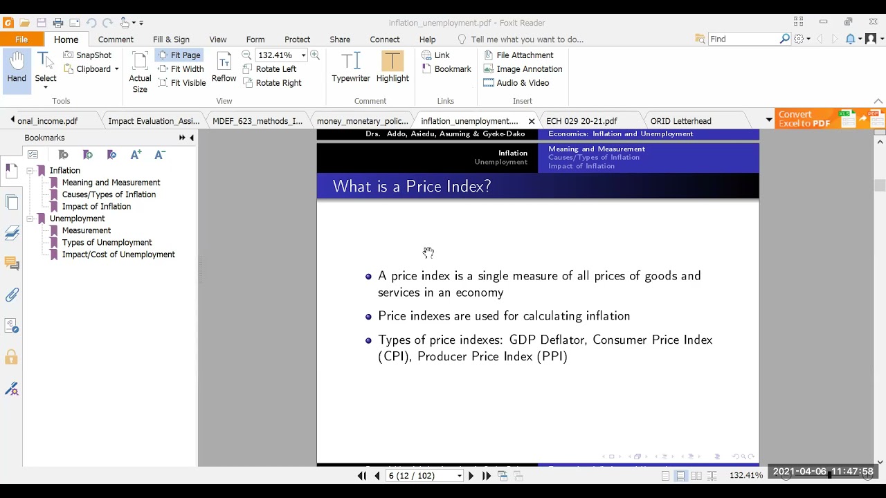Viewport: 886px width, 498px height.
Task: Collapse the Unemployment bookmark node
Action: click(30, 219)
